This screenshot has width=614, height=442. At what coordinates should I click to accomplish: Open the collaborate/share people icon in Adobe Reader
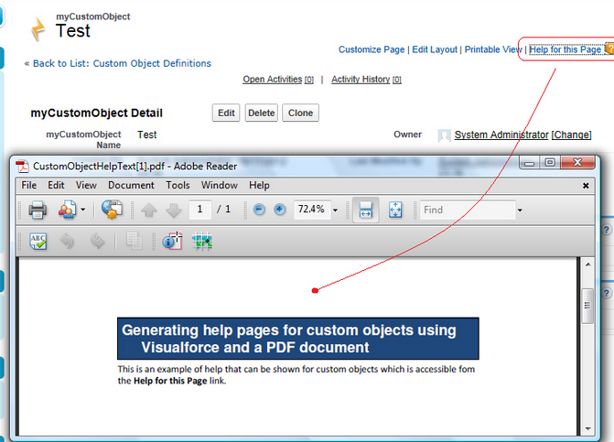(67, 210)
